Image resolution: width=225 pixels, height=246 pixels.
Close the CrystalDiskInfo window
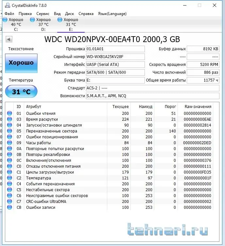(x=215, y=5)
